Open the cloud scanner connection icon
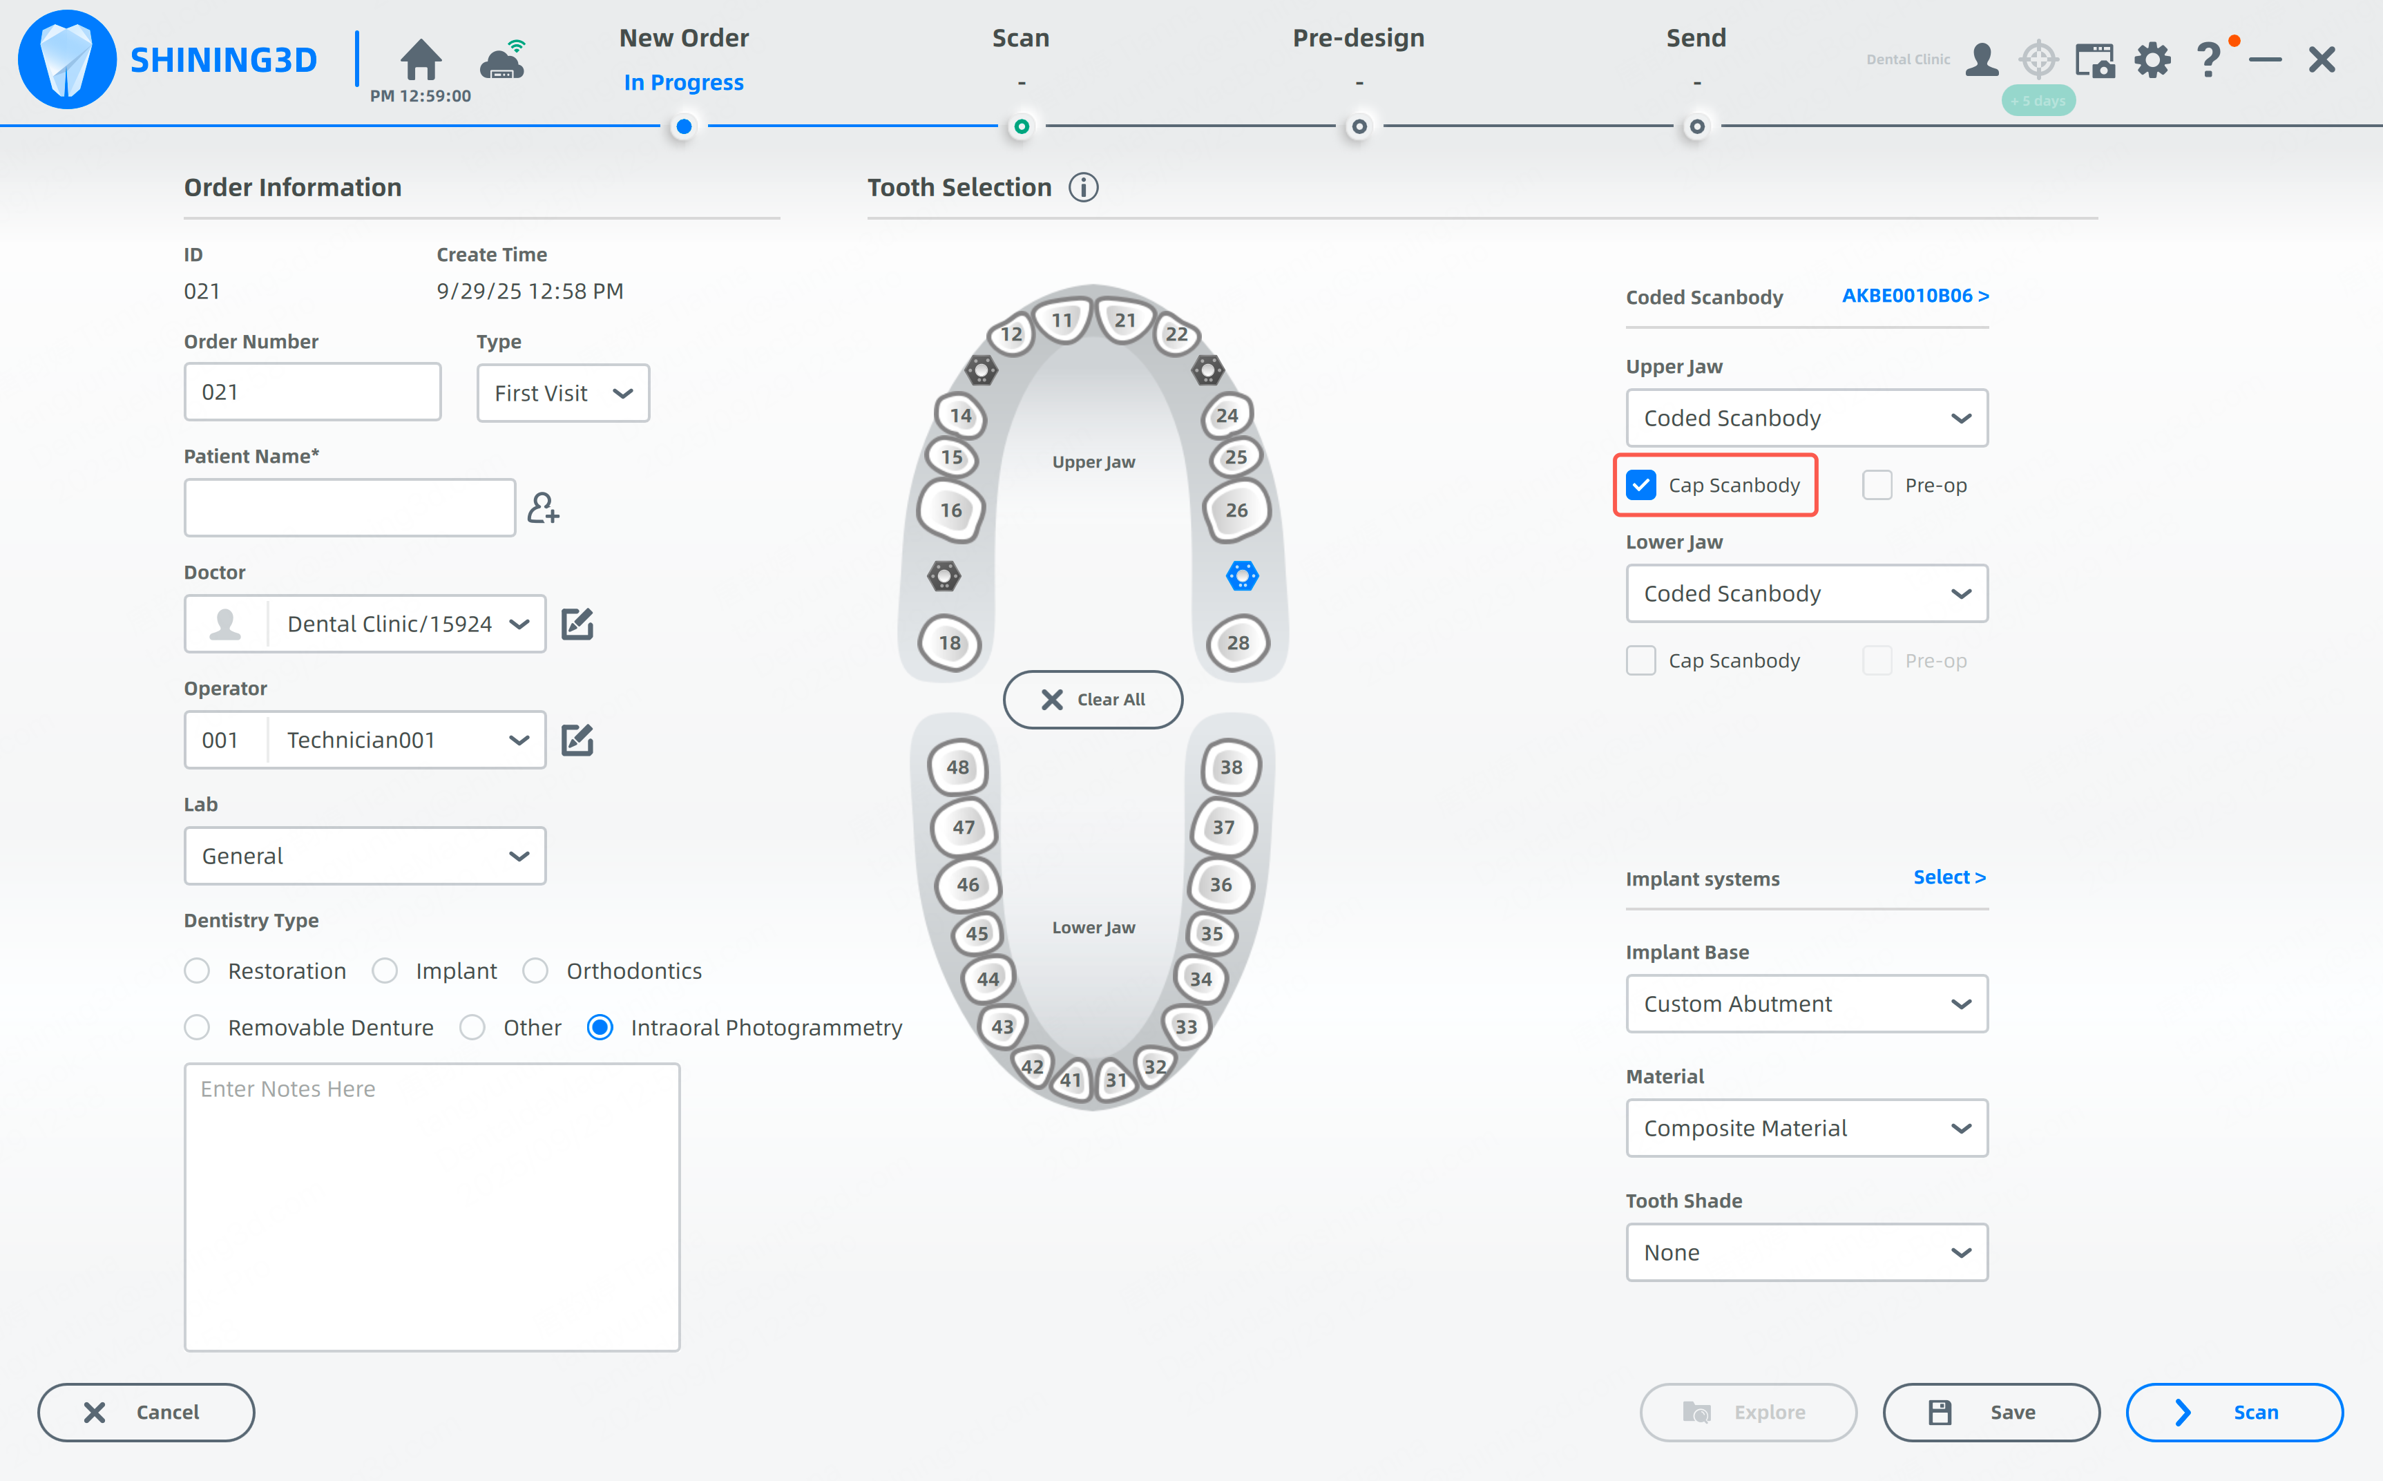 click(502, 61)
